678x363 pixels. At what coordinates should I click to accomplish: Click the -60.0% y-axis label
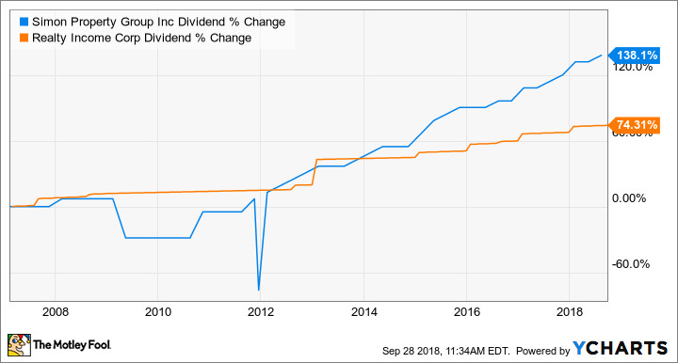[630, 264]
